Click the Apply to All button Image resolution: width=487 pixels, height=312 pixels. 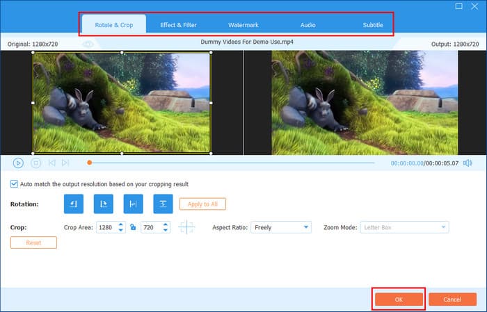pyautogui.click(x=202, y=204)
